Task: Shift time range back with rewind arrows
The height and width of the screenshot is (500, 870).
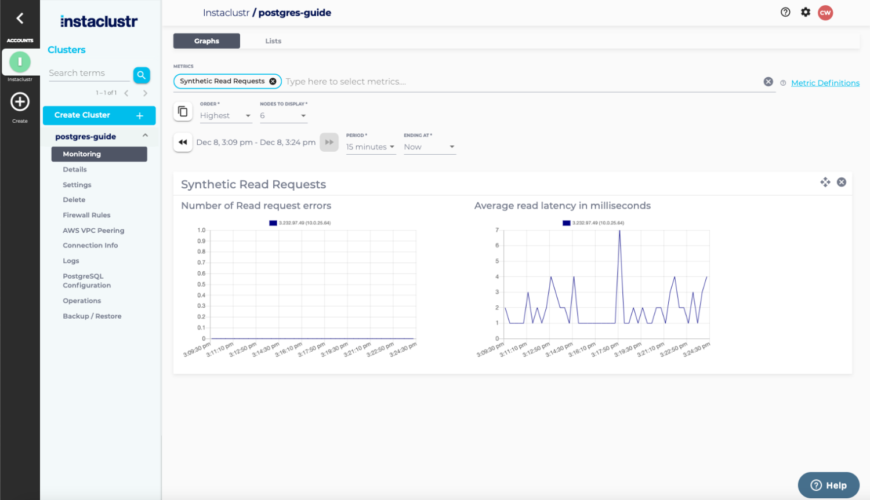Action: click(182, 142)
